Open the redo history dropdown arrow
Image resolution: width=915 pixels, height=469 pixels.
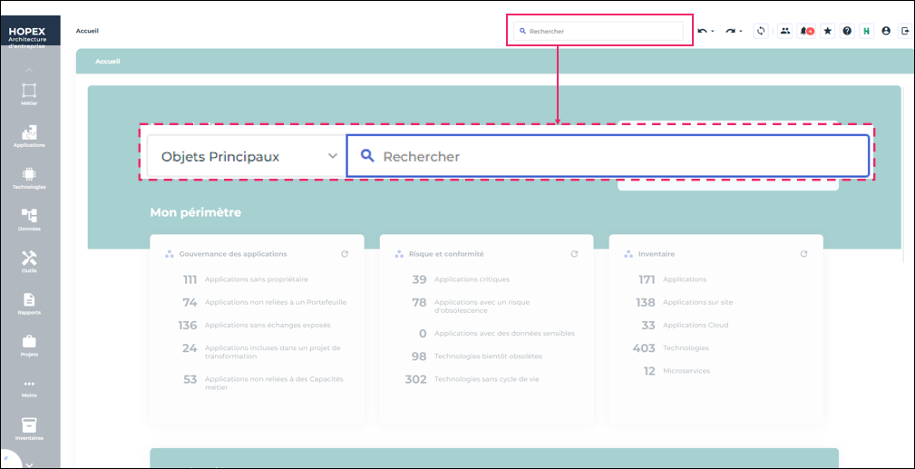tap(741, 32)
